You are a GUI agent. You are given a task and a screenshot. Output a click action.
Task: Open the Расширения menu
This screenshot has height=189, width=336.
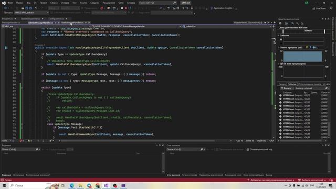[109, 3]
